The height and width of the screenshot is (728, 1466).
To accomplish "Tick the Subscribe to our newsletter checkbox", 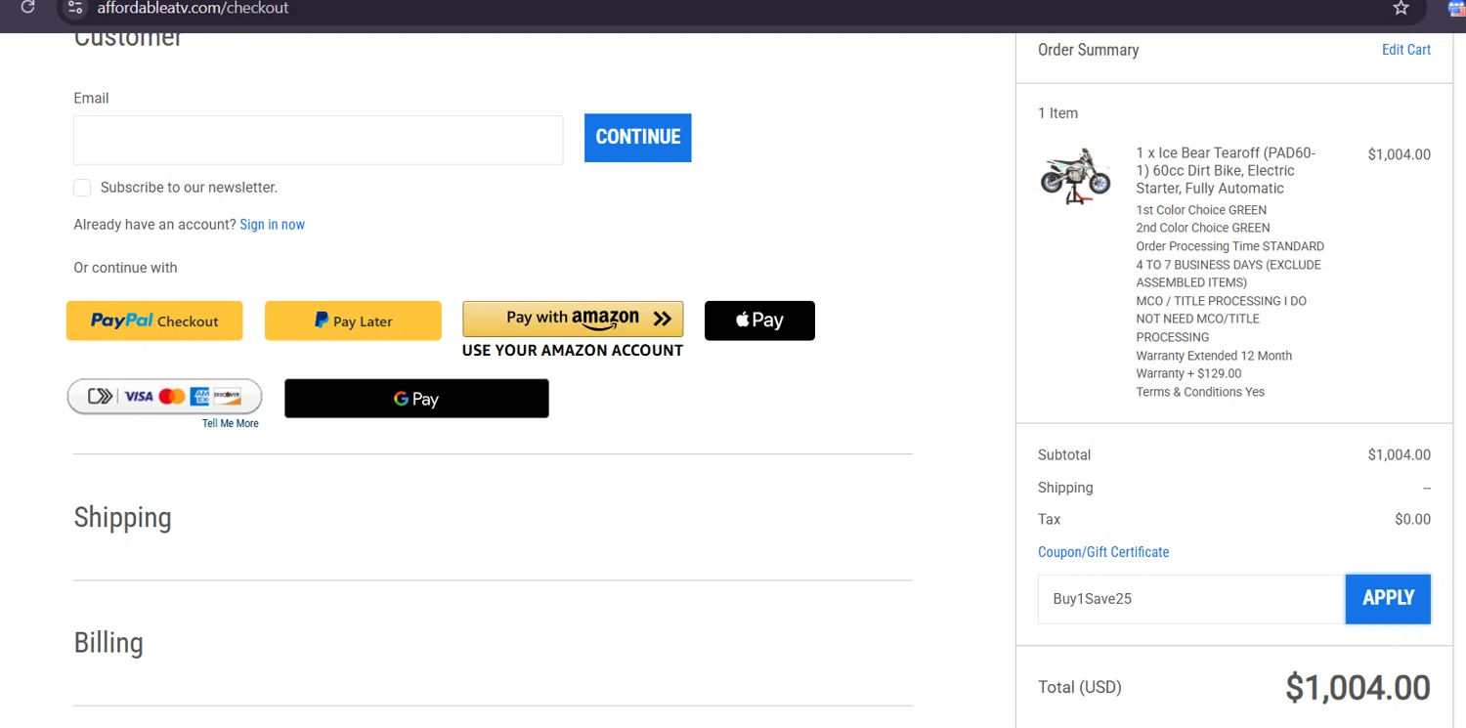I will [82, 188].
